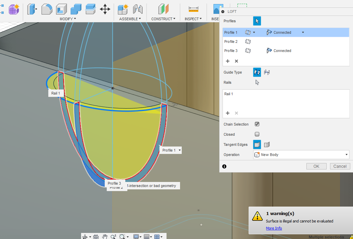The image size is (353, 239).
Task: Toggle the second Tangent Edges option
Action: coord(266,144)
